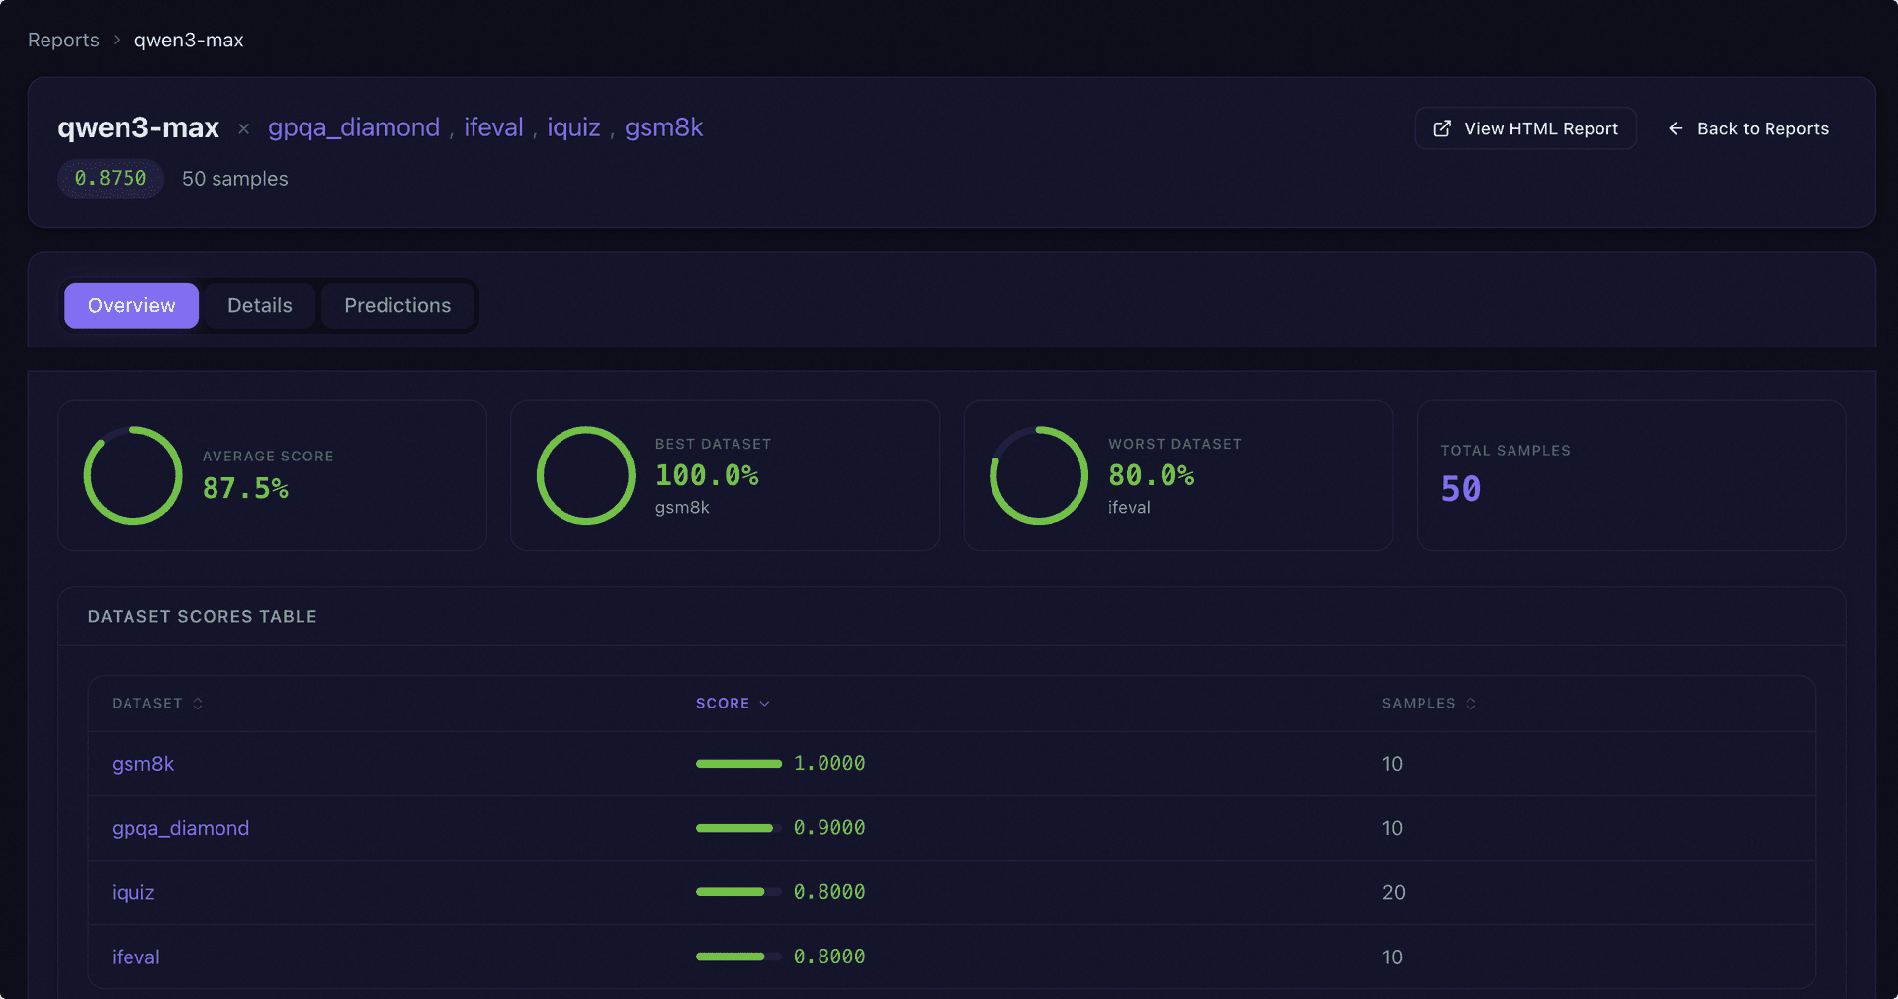Open the Details tab
Screen dimensions: 1898x999
click(x=260, y=305)
